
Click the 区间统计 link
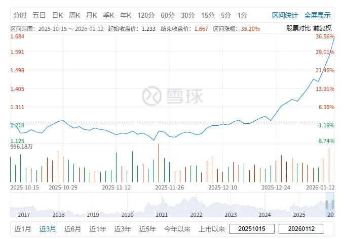click(285, 15)
